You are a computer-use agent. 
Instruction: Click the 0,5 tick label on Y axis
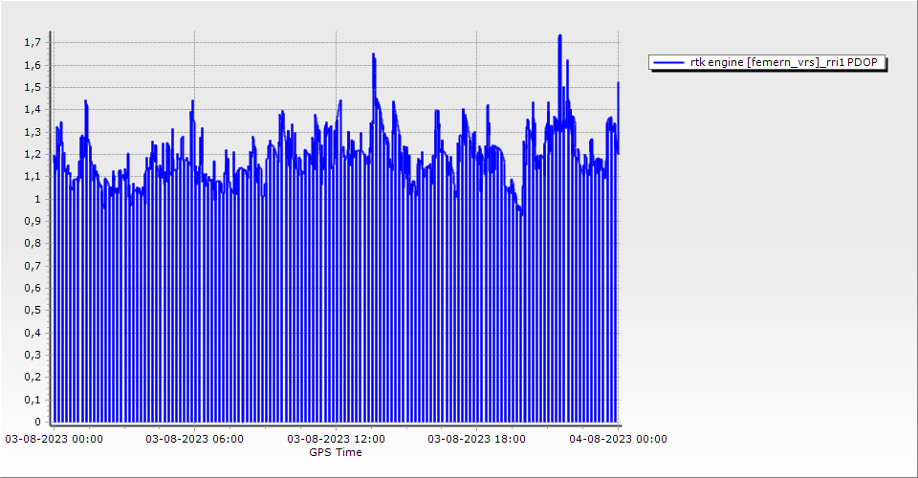(x=33, y=311)
